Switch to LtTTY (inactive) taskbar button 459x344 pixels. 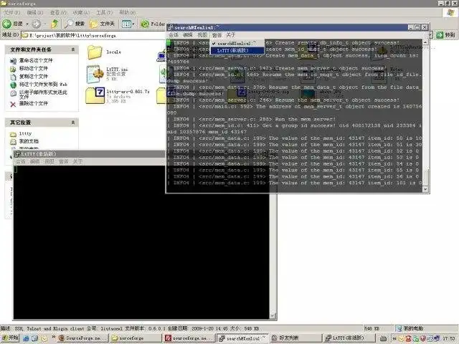point(349,338)
